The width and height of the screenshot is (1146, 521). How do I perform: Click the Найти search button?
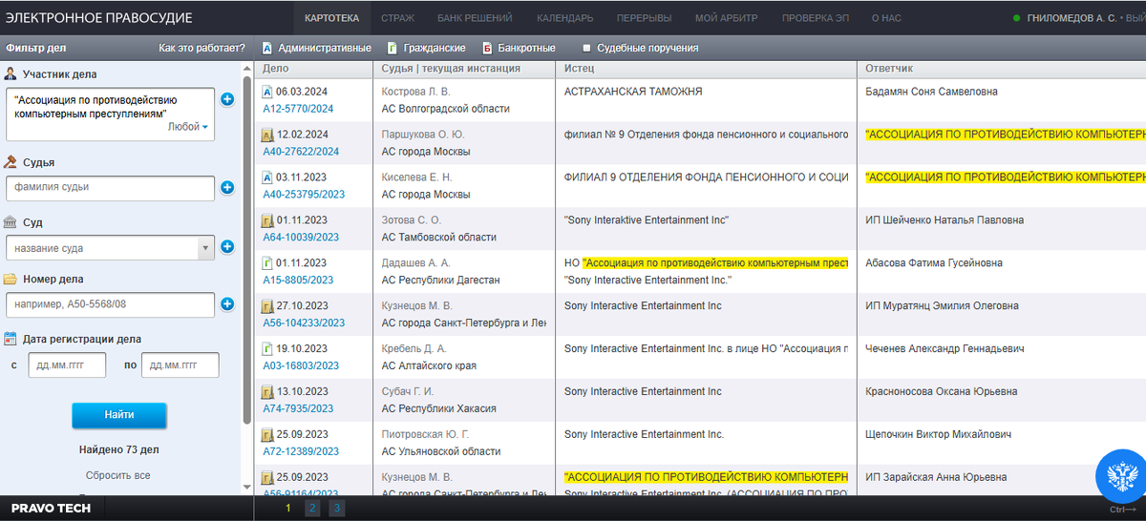119,415
